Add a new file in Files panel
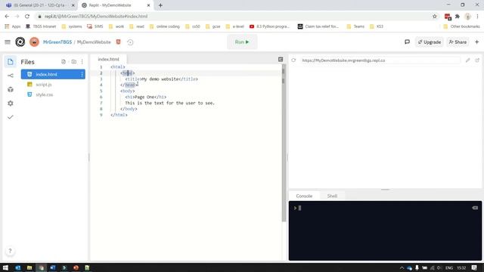This screenshot has height=272, width=484. (64, 62)
